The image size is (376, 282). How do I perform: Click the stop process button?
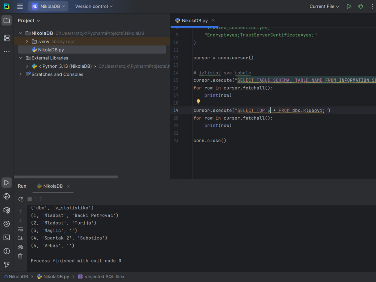point(30,199)
